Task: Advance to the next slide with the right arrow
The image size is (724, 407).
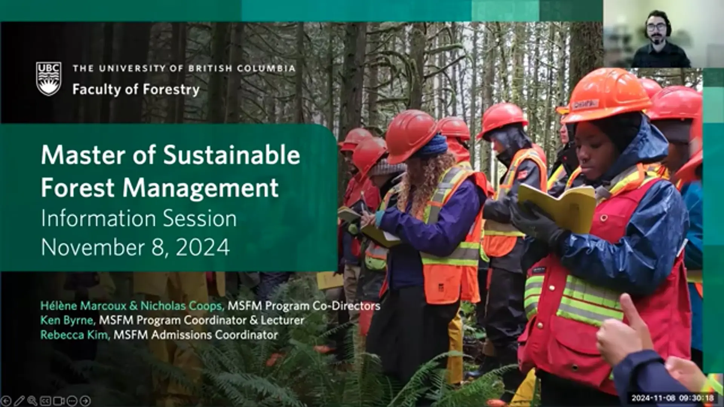Action: tap(85, 401)
